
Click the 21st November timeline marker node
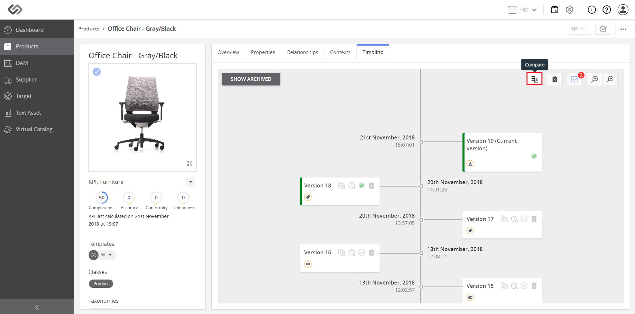click(x=421, y=142)
